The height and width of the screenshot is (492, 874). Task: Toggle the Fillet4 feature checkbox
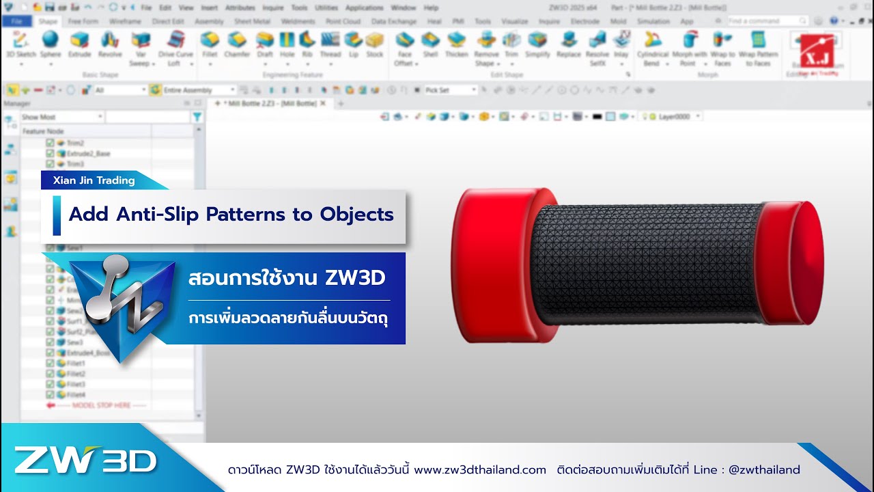click(x=50, y=395)
